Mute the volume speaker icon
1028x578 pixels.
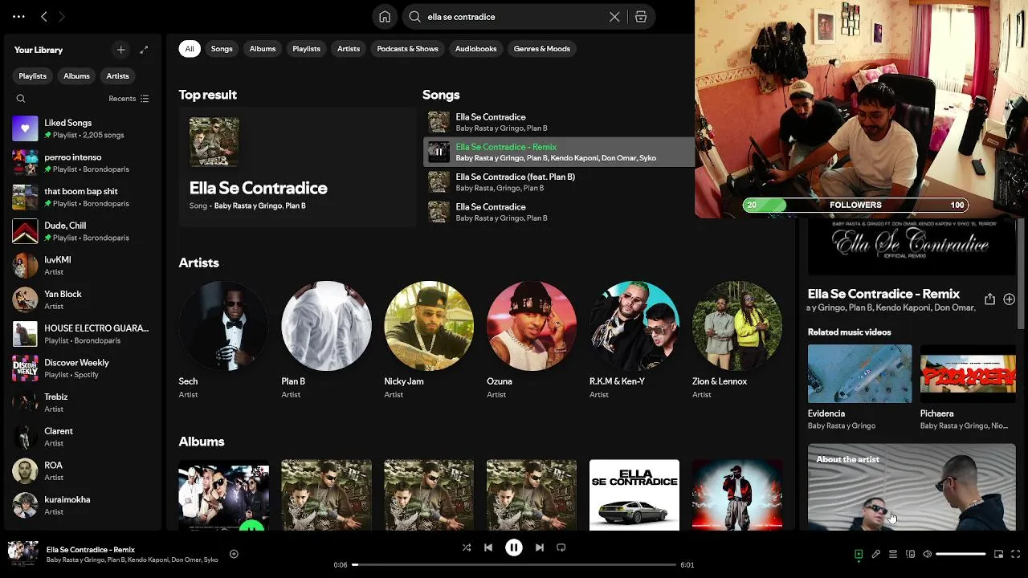coord(927,554)
